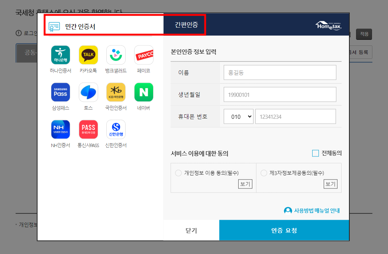Click the 휴대폰 번호 field label
This screenshot has height=254, width=388.
pyautogui.click(x=193, y=117)
